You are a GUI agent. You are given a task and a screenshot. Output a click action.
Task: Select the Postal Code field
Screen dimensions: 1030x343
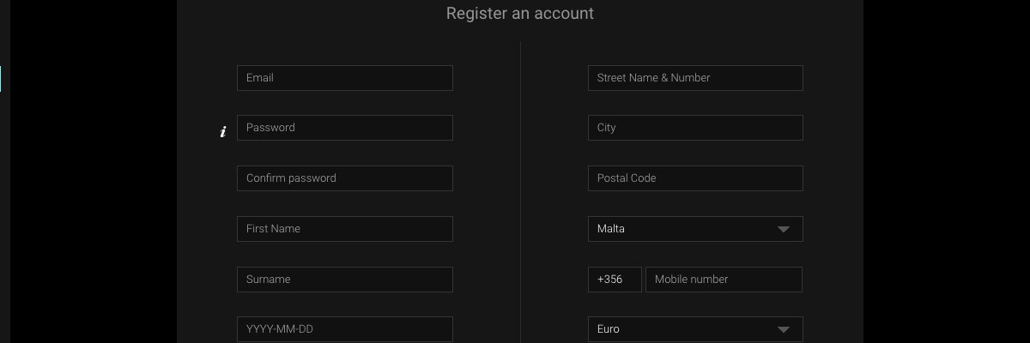(x=695, y=178)
